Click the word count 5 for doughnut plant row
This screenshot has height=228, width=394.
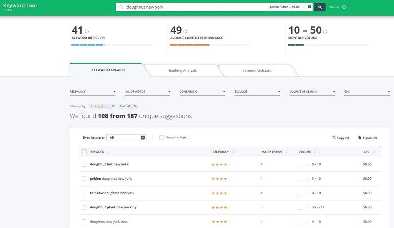point(262,207)
